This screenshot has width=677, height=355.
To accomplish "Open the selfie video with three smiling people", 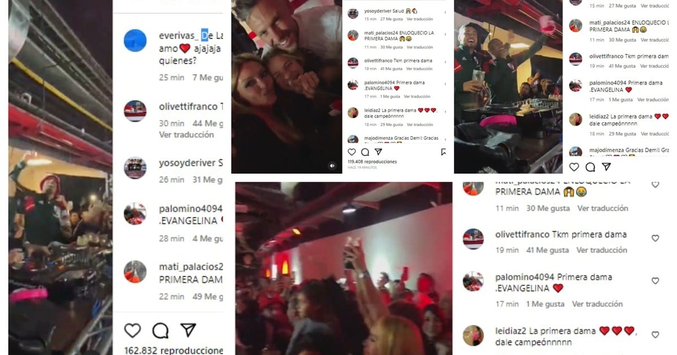I will click(x=286, y=87).
